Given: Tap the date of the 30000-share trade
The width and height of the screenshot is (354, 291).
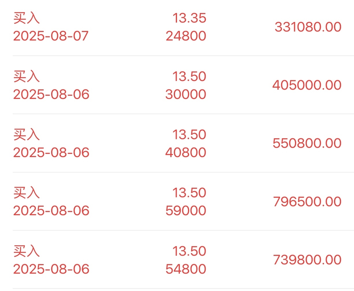Looking at the screenshot, I should (x=51, y=94).
